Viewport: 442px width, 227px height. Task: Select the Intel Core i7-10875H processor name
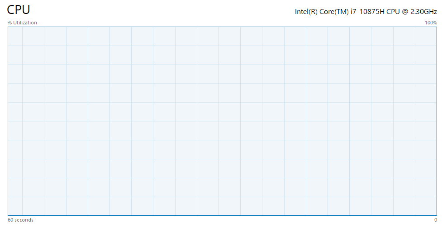(x=366, y=12)
